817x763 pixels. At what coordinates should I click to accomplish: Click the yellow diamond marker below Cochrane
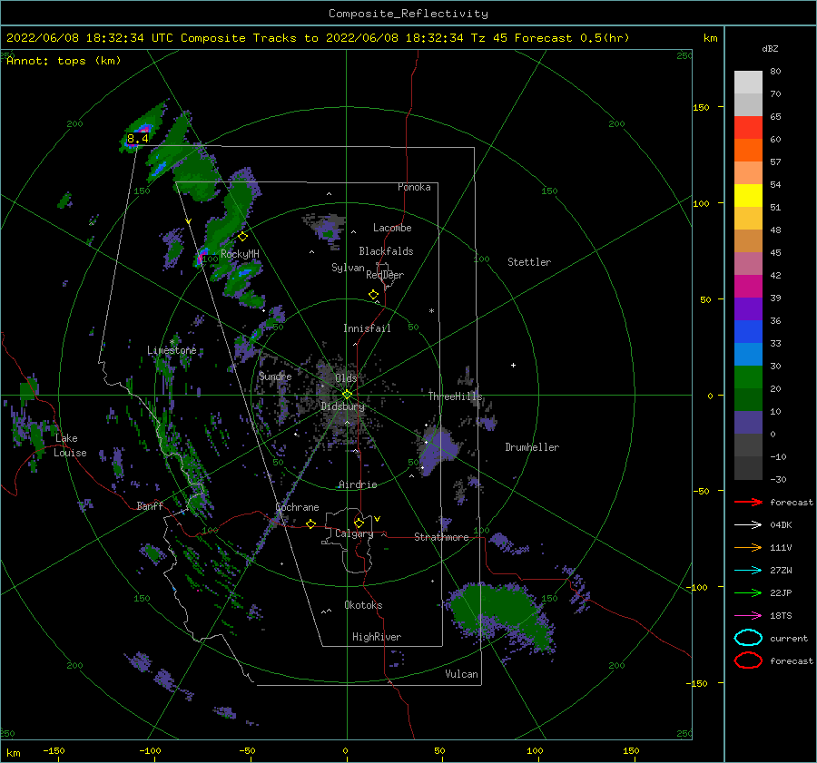311,524
